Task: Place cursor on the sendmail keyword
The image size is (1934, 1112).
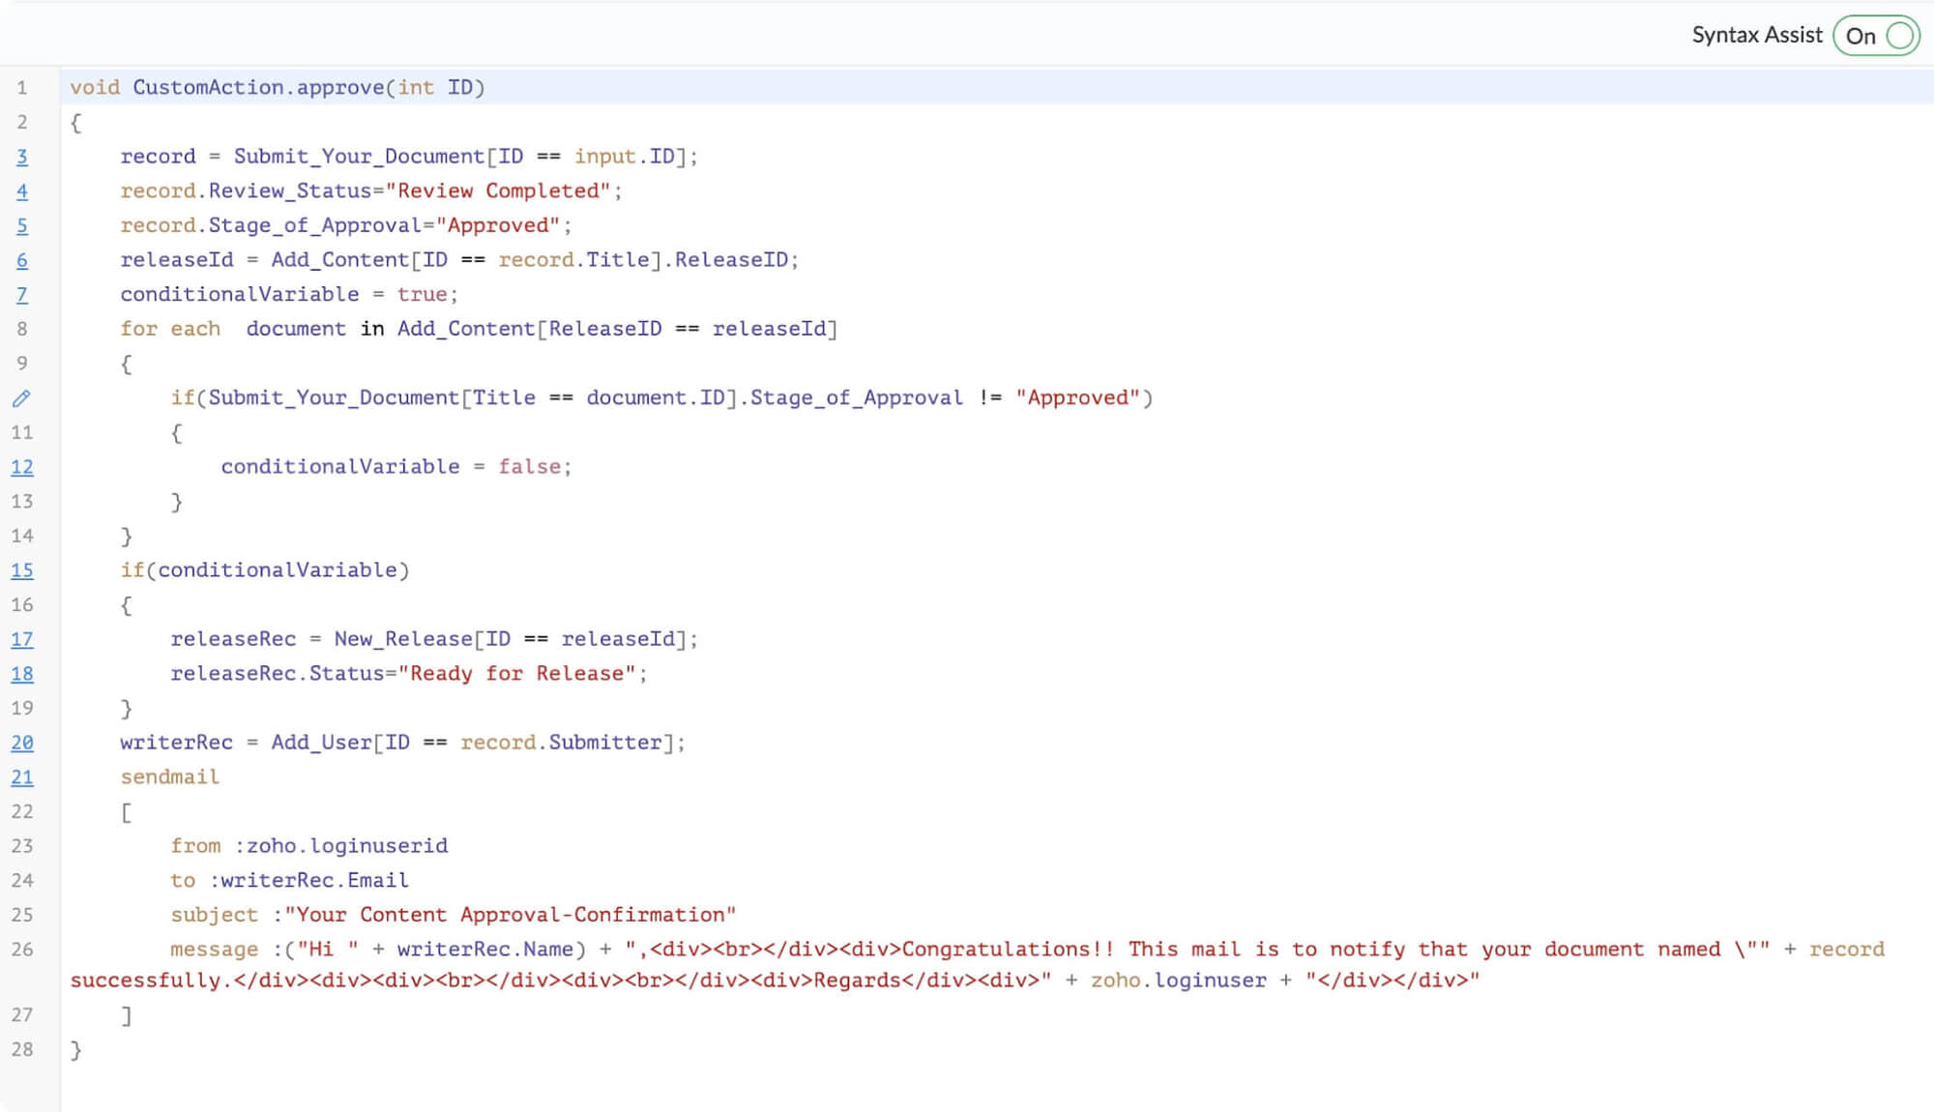Action: click(x=169, y=777)
